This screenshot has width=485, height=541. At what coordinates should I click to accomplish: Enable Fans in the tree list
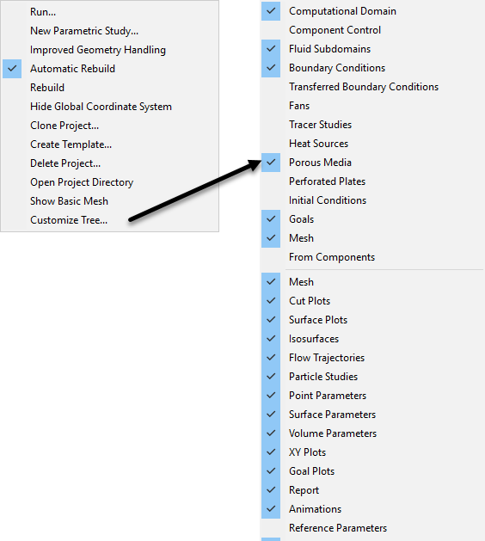[x=299, y=106]
